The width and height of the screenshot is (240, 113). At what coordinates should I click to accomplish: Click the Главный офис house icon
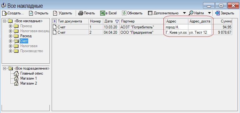pyautogui.click(x=16, y=73)
